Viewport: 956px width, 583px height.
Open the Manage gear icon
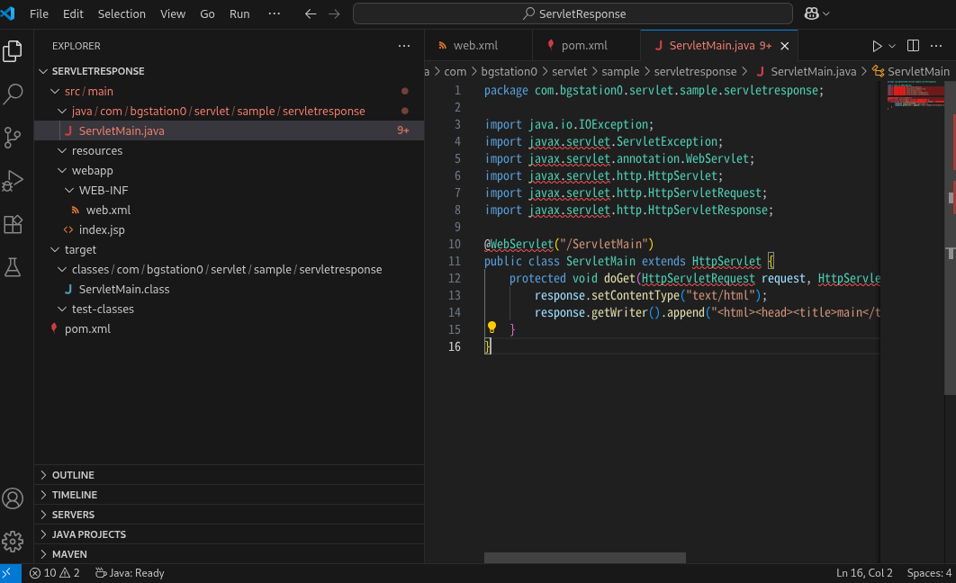[13, 541]
